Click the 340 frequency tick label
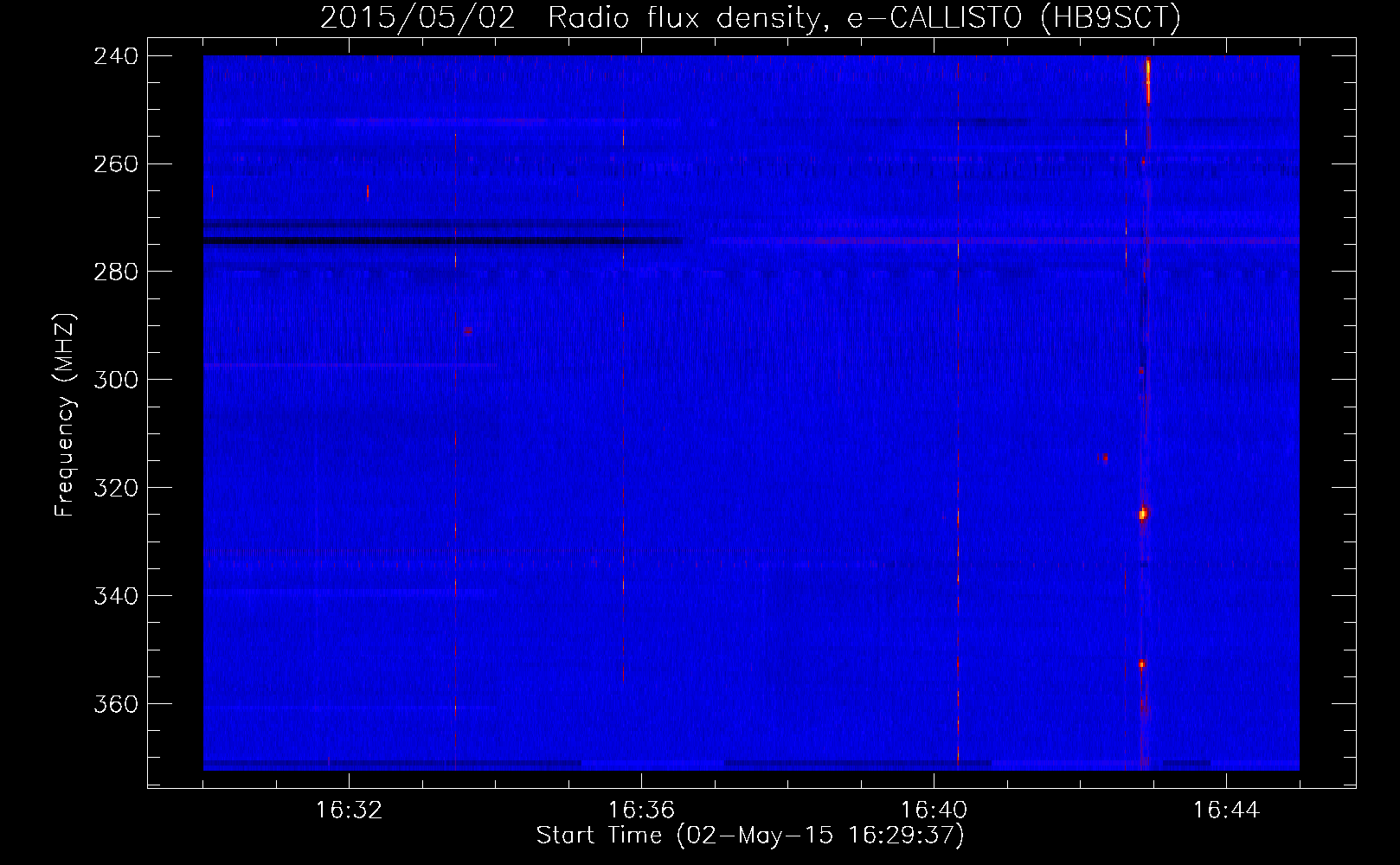The width and height of the screenshot is (1400, 865). (x=115, y=596)
